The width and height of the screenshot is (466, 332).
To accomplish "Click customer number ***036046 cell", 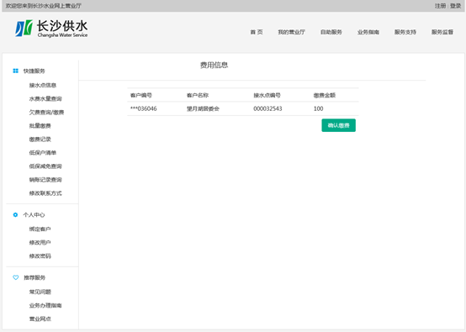I will point(144,108).
